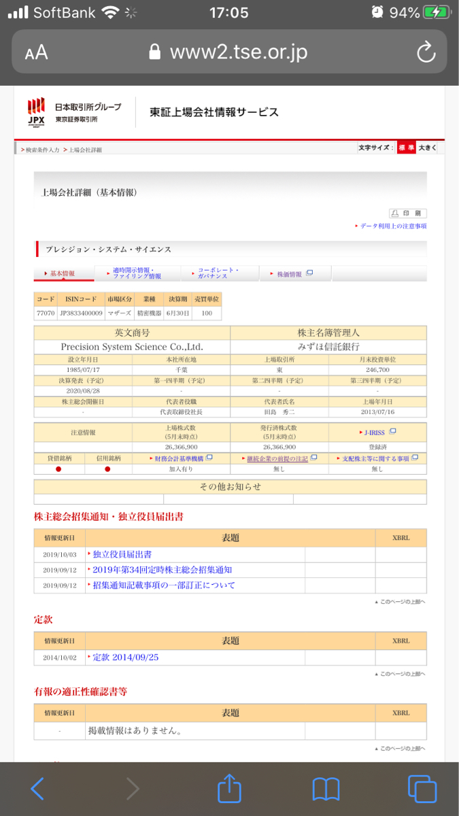
Task: Set font size to 大きく
Action: (427, 148)
